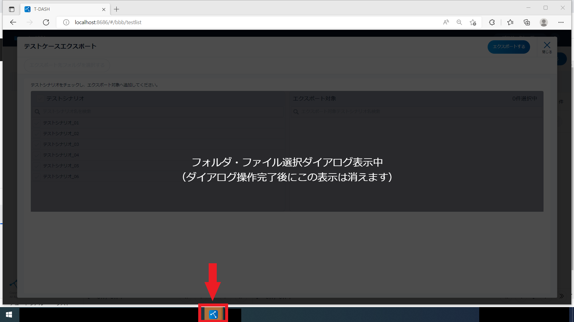
Task: Open the tab actions menu button
Action: tap(12, 9)
